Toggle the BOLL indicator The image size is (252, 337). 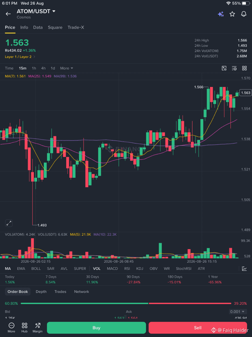click(x=36, y=269)
